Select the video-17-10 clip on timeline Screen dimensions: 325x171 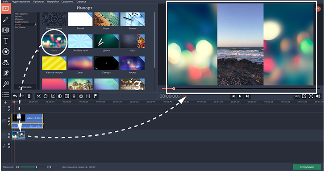pos(27,121)
